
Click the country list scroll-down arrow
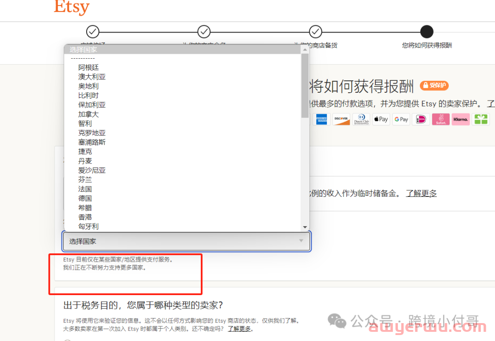pos(305,227)
